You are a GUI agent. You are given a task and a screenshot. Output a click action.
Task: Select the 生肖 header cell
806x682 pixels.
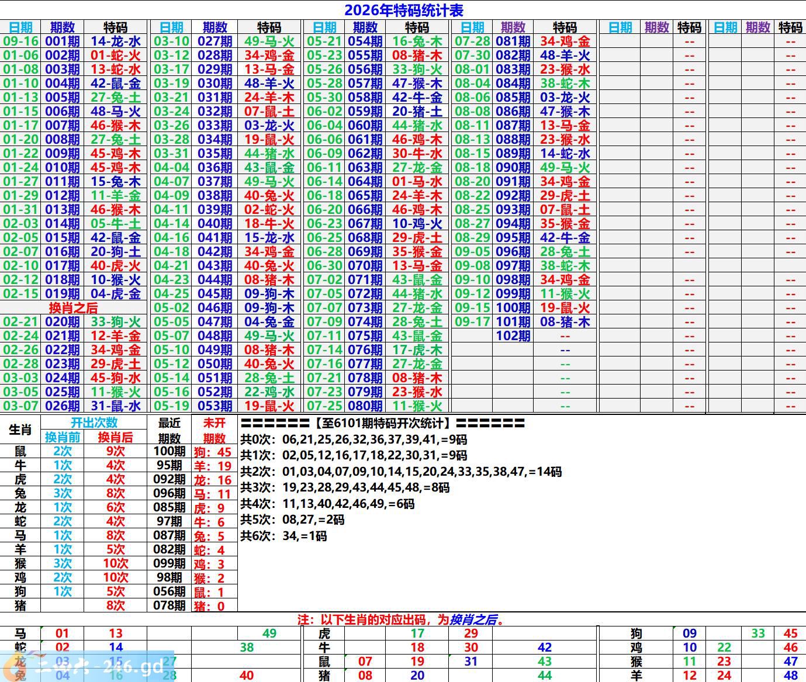pyautogui.click(x=20, y=430)
